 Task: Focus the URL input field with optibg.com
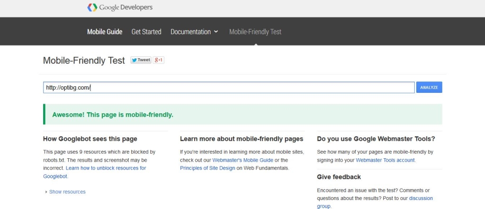pos(229,88)
